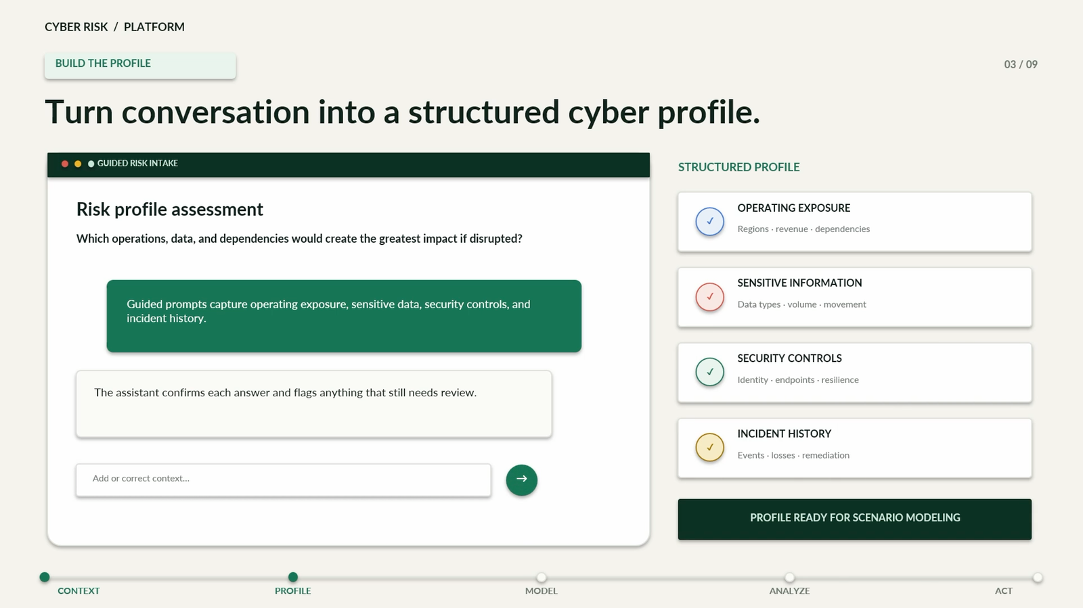Click "Data types · volume · movement" subtitle

tap(801, 305)
